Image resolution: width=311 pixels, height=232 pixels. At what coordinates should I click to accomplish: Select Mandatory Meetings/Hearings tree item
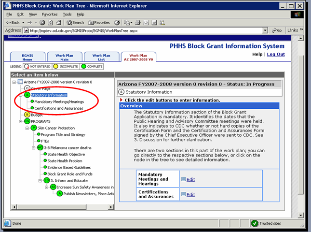point(59,102)
